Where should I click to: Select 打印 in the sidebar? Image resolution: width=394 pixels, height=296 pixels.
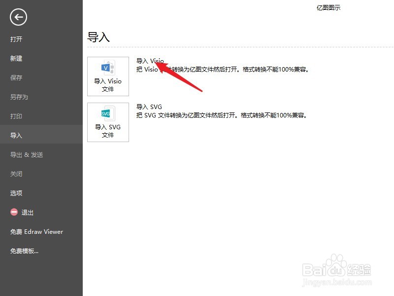(x=16, y=116)
